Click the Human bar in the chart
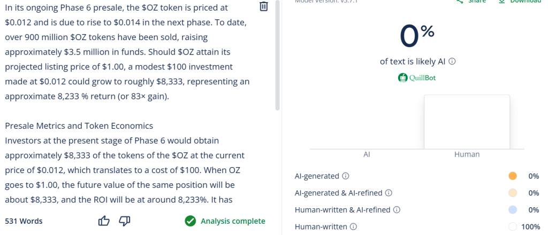The width and height of the screenshot is (548, 235). (467, 122)
